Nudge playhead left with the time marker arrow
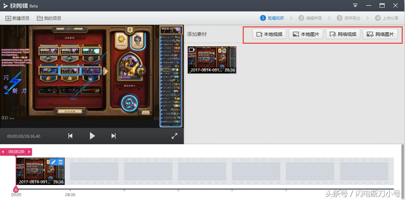 [3, 152]
